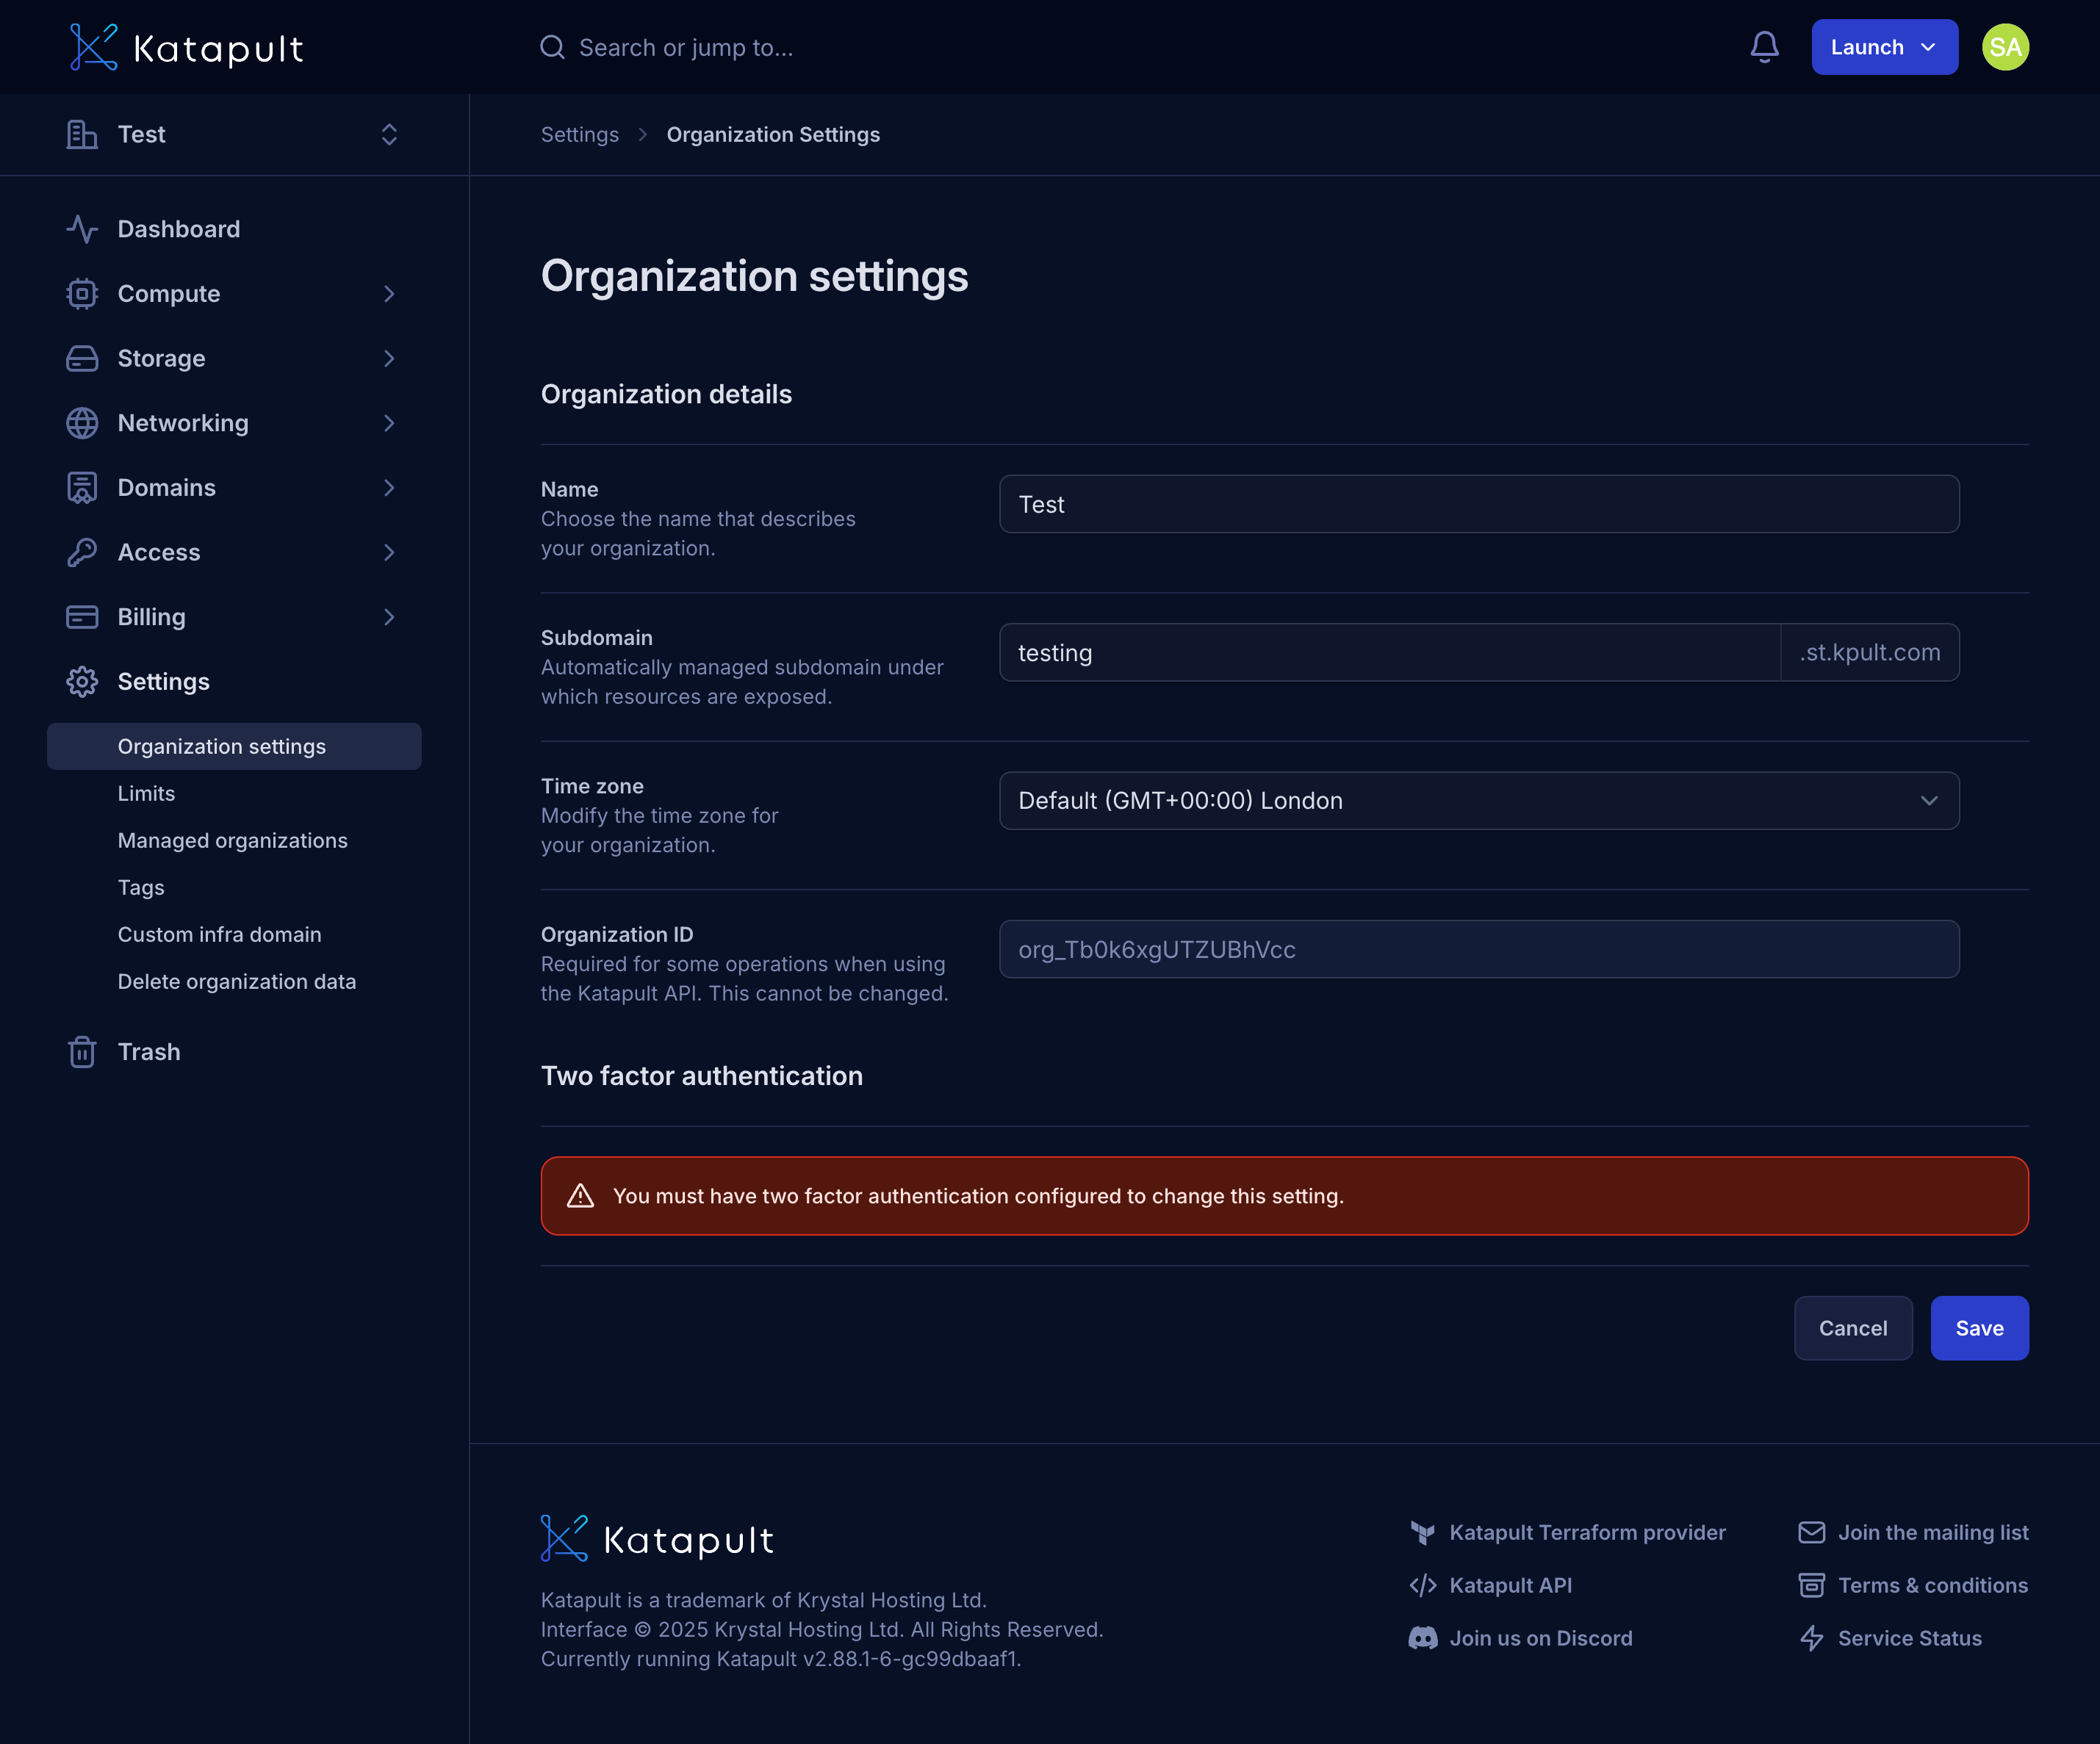Expand the Storage menu chevron
Viewport: 2100px width, 1744px height.
[x=389, y=358]
